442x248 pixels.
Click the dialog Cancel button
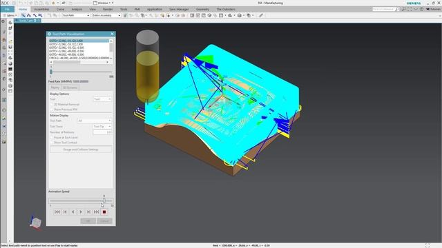(x=104, y=221)
